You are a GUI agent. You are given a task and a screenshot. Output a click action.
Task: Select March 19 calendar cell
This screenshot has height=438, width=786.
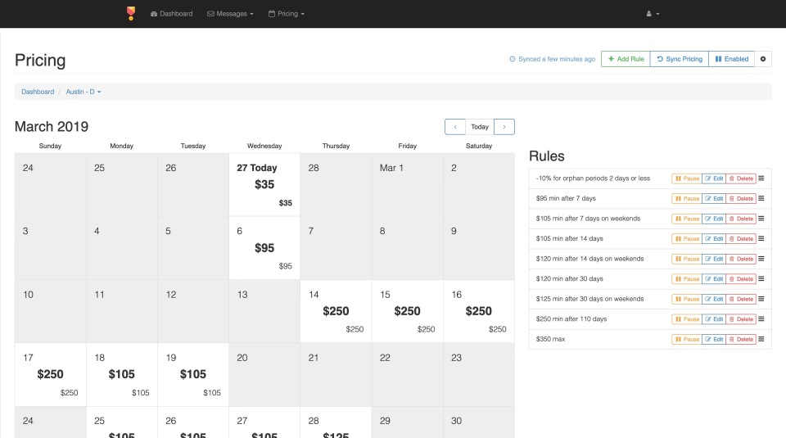(193, 374)
